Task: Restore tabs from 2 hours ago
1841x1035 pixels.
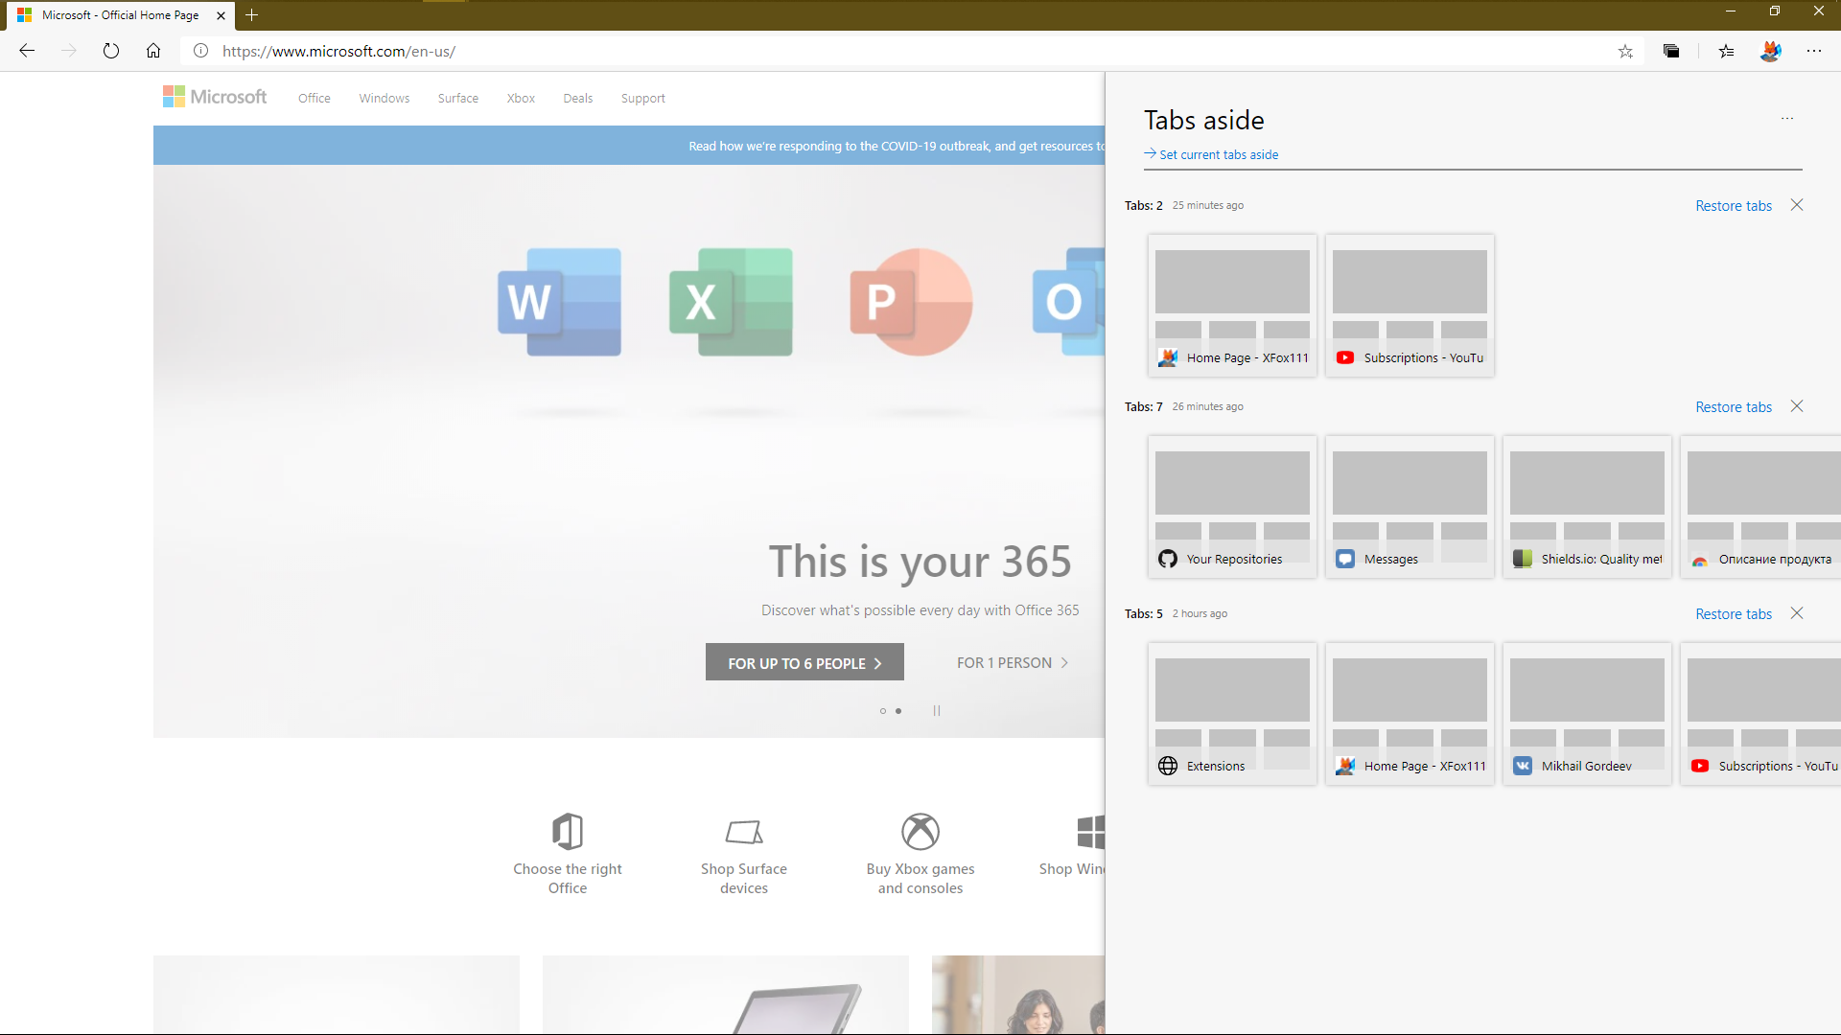Action: pyautogui.click(x=1734, y=614)
